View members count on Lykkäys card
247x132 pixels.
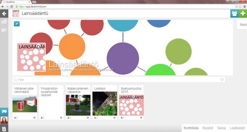tap(96, 118)
